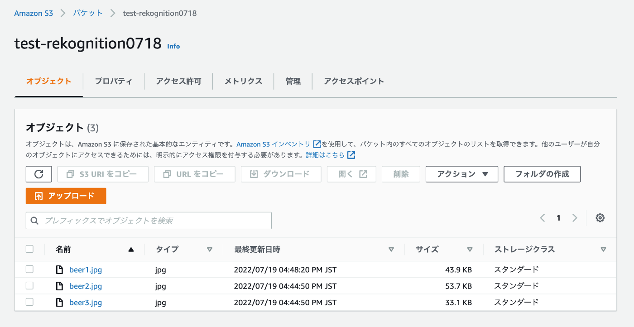
Task: Click the 開く button
Action: [352, 174]
